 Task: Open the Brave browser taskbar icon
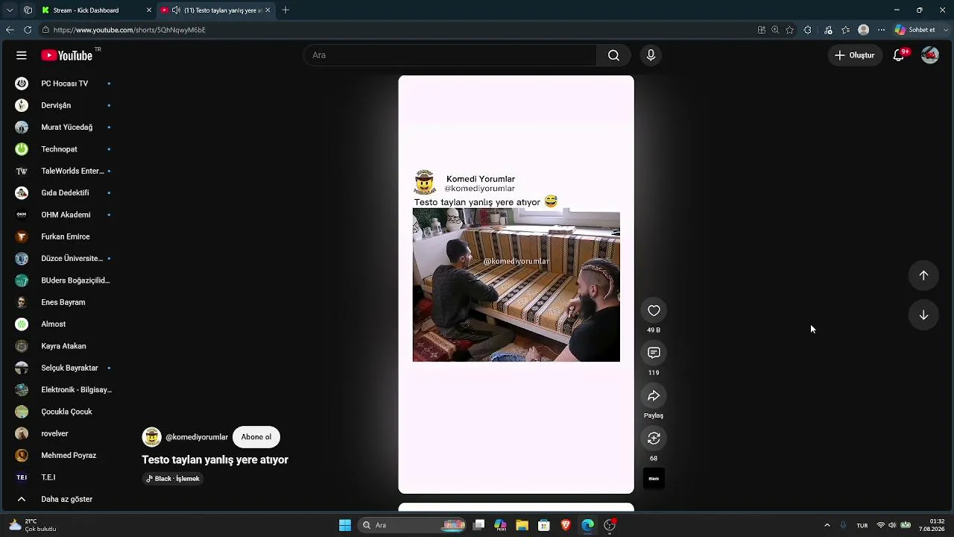(566, 525)
